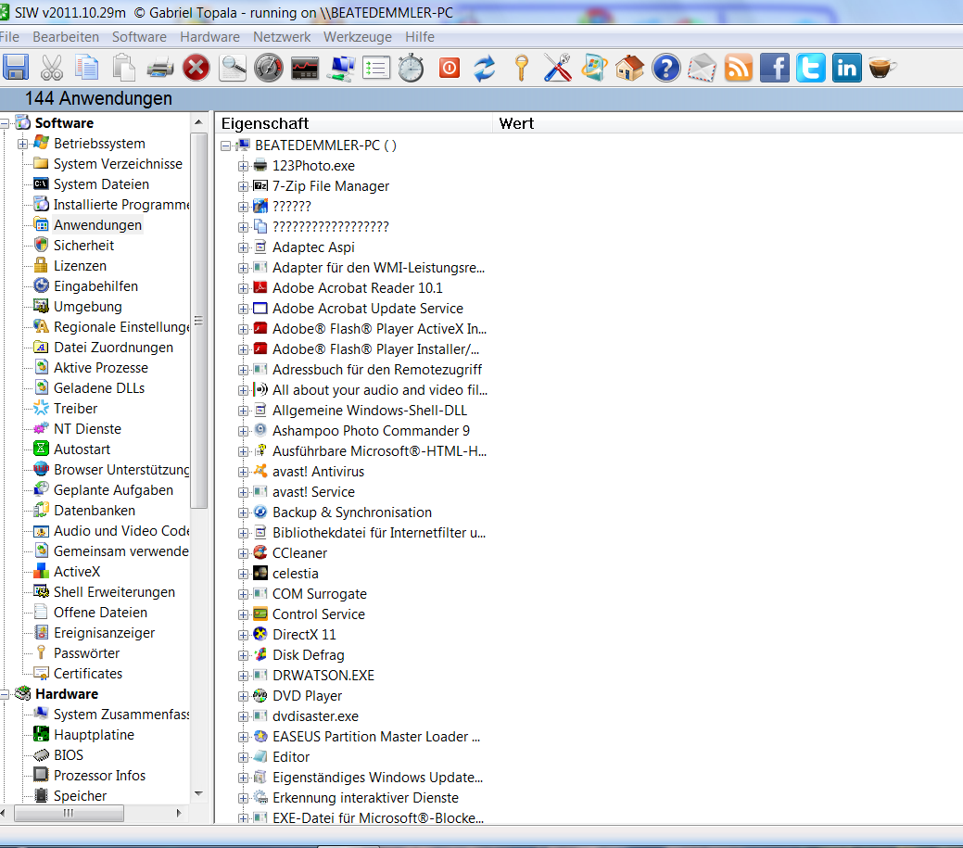963x848 pixels.
Task: Select BIOS under Hardware
Action: 69,755
